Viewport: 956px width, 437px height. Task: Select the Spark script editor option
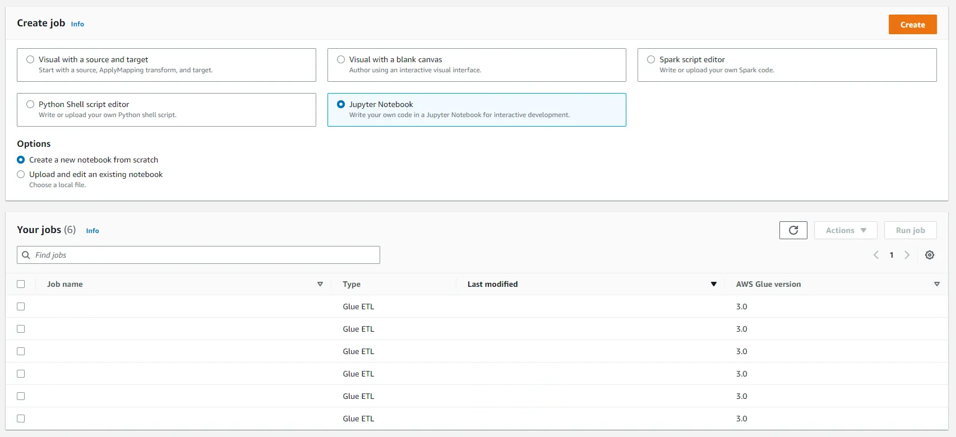pyautogui.click(x=651, y=59)
